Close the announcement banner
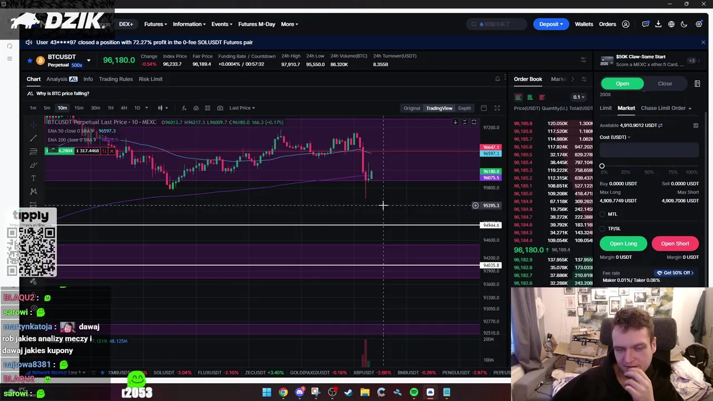The height and width of the screenshot is (401, 713). pyautogui.click(x=703, y=42)
